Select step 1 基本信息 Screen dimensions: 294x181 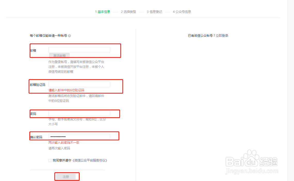pos(103,12)
